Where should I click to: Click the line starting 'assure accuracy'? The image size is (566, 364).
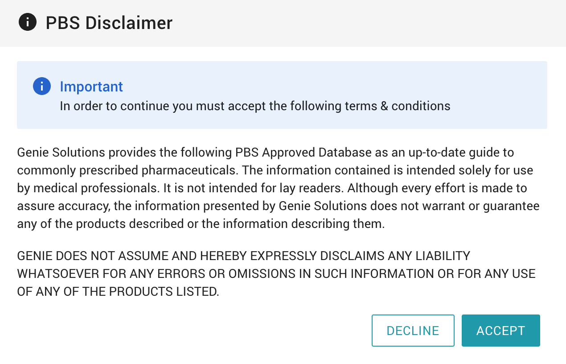(278, 206)
